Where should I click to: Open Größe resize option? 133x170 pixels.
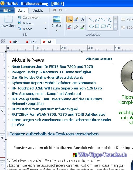[26, 23]
